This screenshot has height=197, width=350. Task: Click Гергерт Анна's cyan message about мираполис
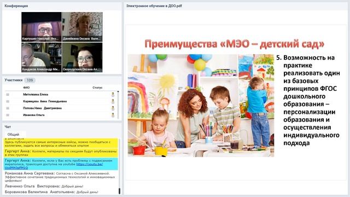(x=61, y=164)
